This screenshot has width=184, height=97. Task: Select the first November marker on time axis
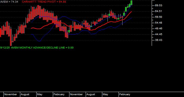click(x=11, y=94)
